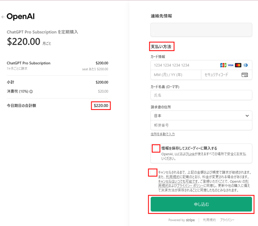Open the プライバシー link in footer

(x=227, y=220)
